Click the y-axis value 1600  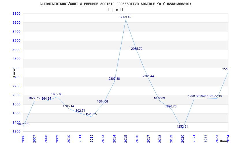tap(16, 113)
